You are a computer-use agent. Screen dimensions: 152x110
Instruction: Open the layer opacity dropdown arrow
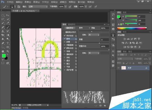(x=150, y=59)
